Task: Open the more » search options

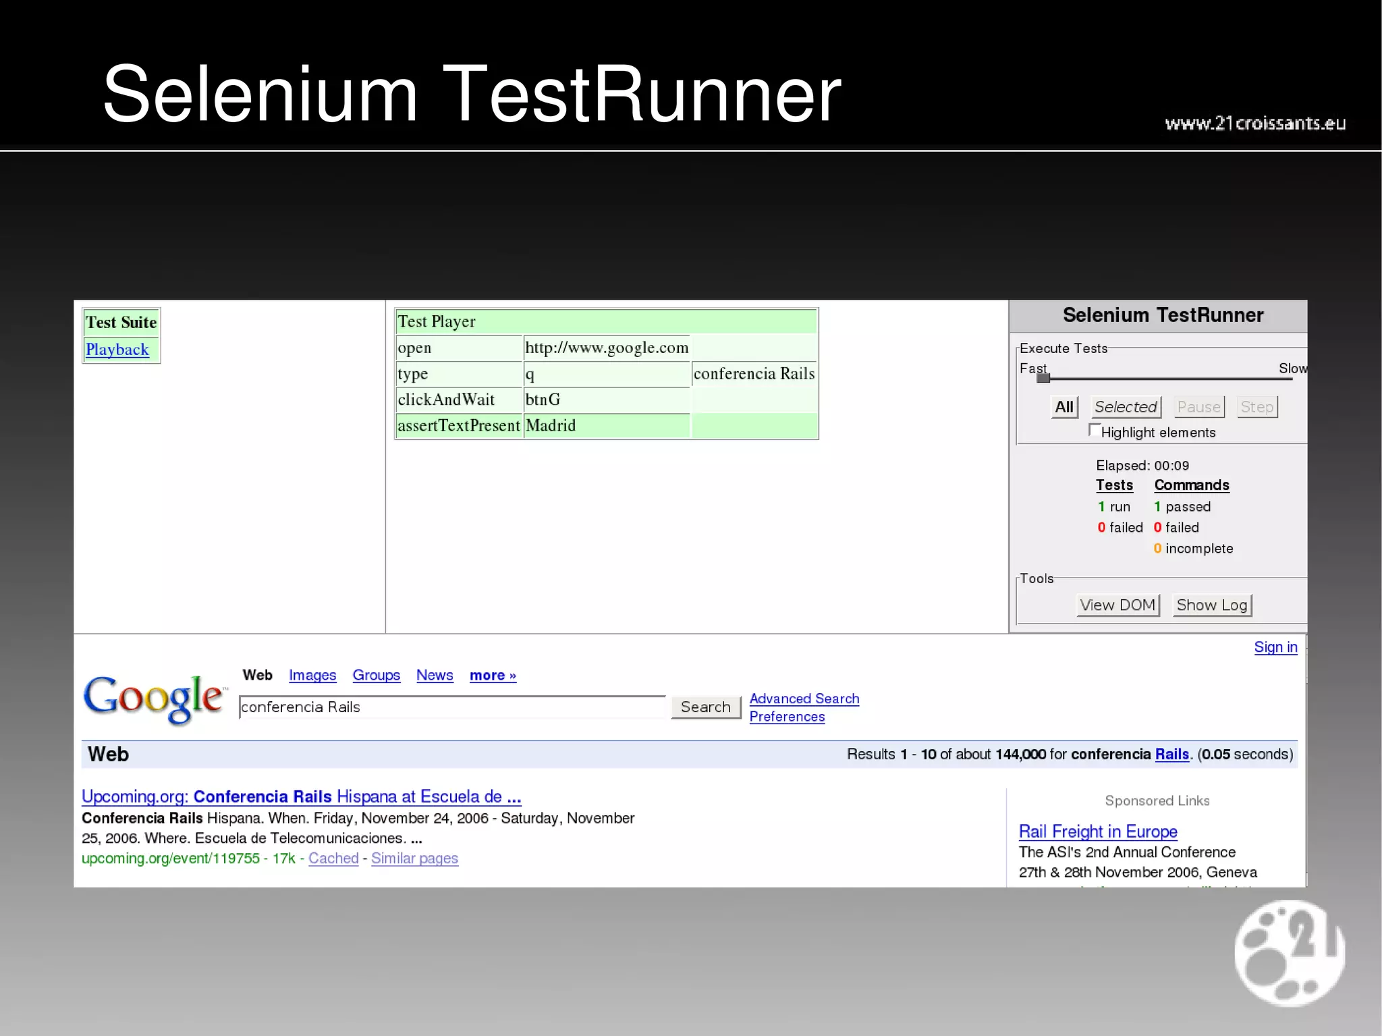Action: click(493, 676)
